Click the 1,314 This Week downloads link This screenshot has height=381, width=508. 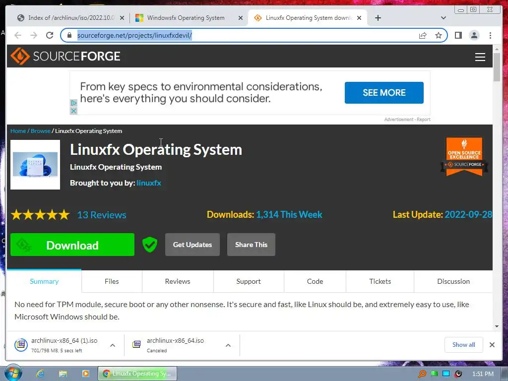289,214
